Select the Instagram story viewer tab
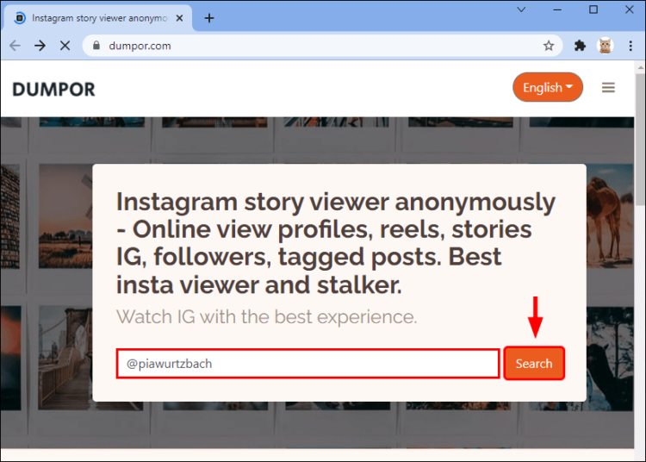The width and height of the screenshot is (646, 462). coord(97,18)
